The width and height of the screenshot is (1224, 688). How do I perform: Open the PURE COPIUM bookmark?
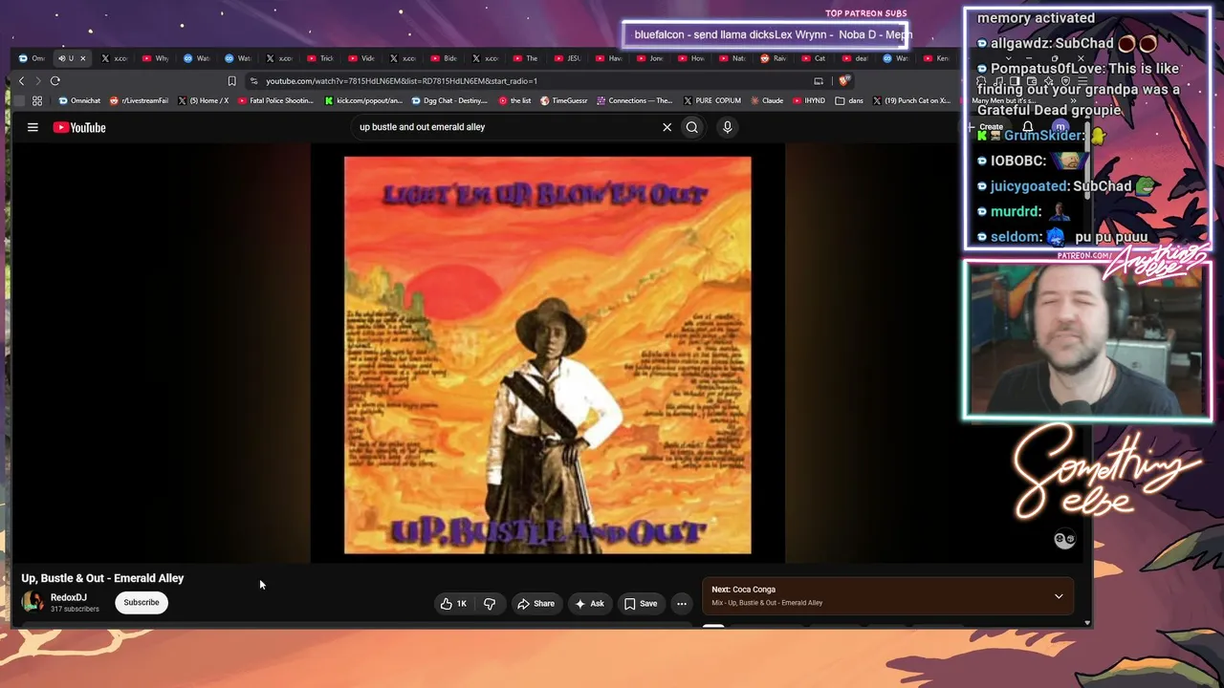pyautogui.click(x=712, y=100)
